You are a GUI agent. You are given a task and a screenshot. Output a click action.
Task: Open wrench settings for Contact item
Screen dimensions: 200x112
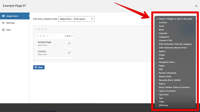(69, 53)
